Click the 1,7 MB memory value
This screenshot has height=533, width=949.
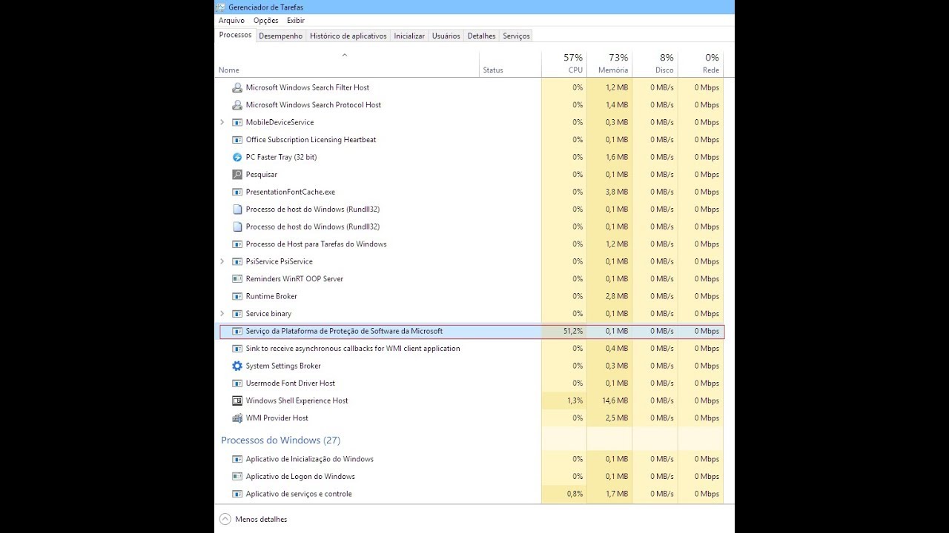tap(618, 494)
